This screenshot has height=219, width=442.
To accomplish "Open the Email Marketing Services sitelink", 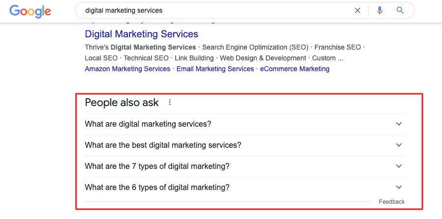I will coord(215,69).
